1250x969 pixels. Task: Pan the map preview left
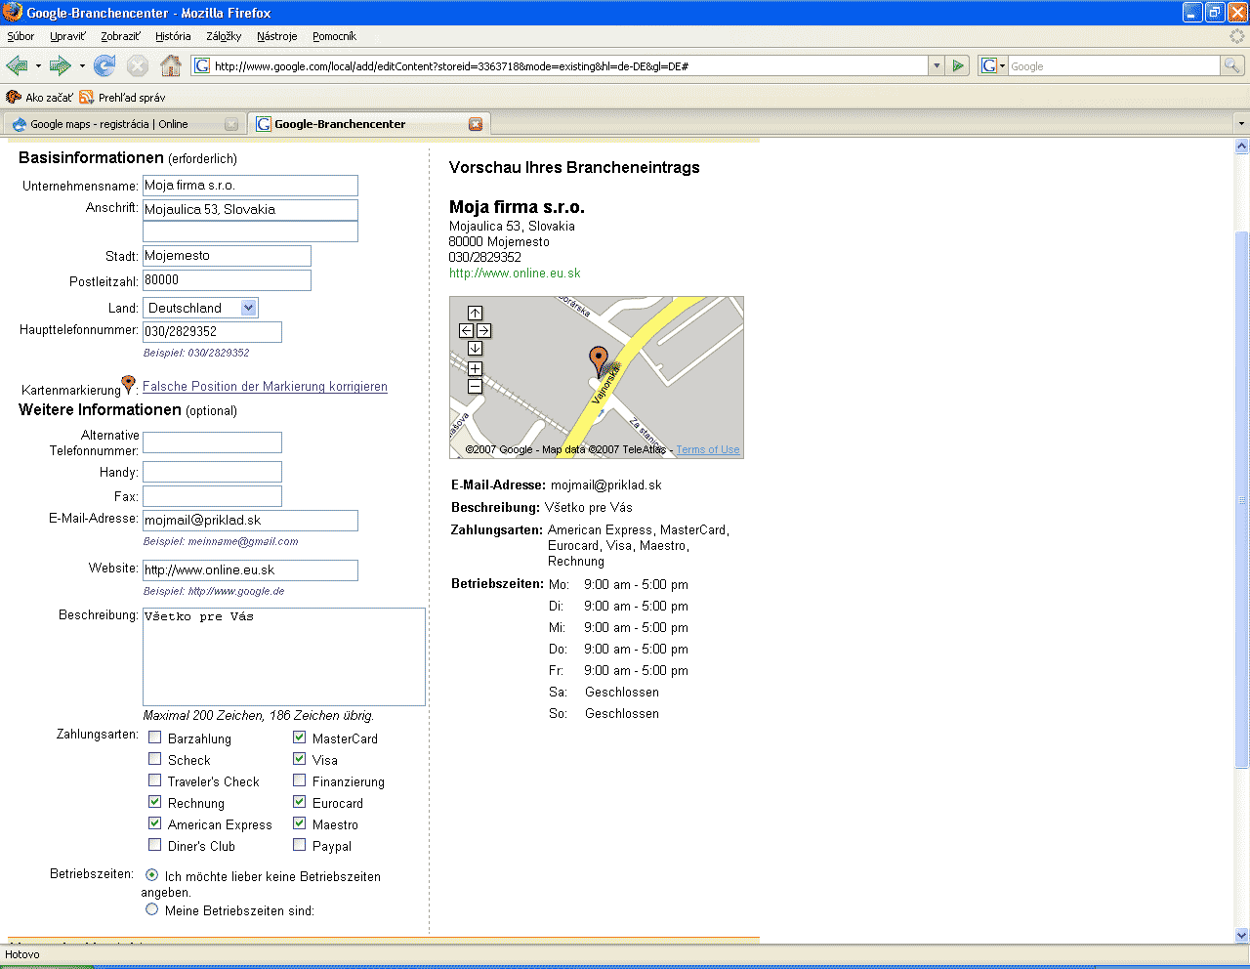coord(466,331)
